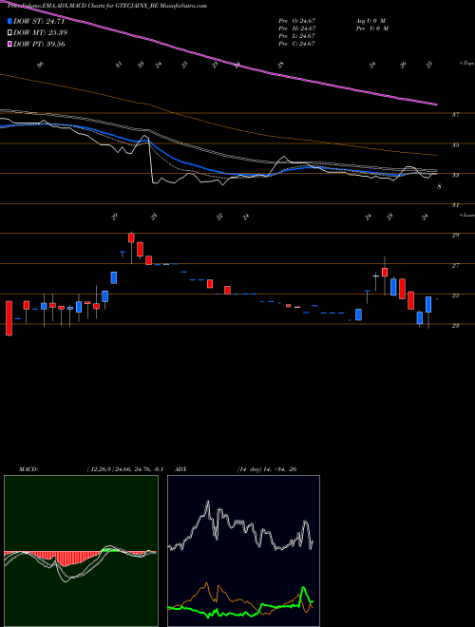Click the 'Pre V: 0 M' value
Viewport: 475px width, 627px height.
(x=371, y=28)
